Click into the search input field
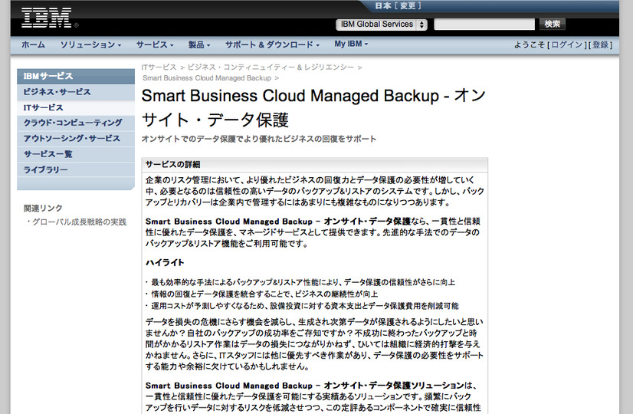Screen dimensions: 633x414 point(484,25)
